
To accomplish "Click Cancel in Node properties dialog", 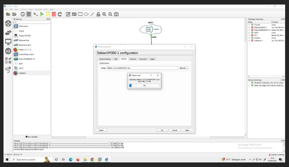I will tap(175, 130).
